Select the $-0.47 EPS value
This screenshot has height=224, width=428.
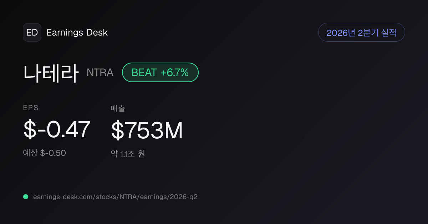57,130
